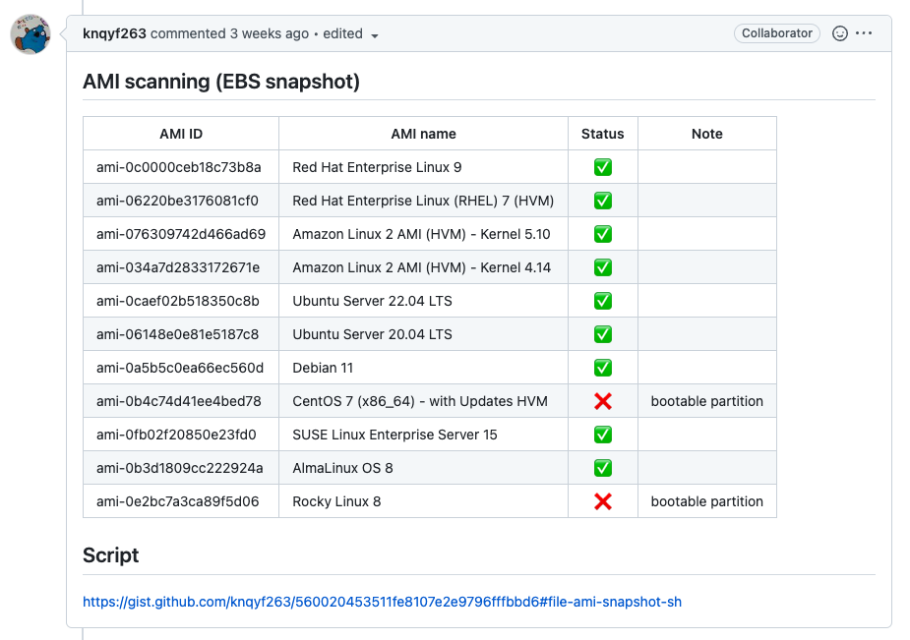Click the red X status for Rocky Linux 8
Image resolution: width=910 pixels, height=640 pixels.
point(603,501)
